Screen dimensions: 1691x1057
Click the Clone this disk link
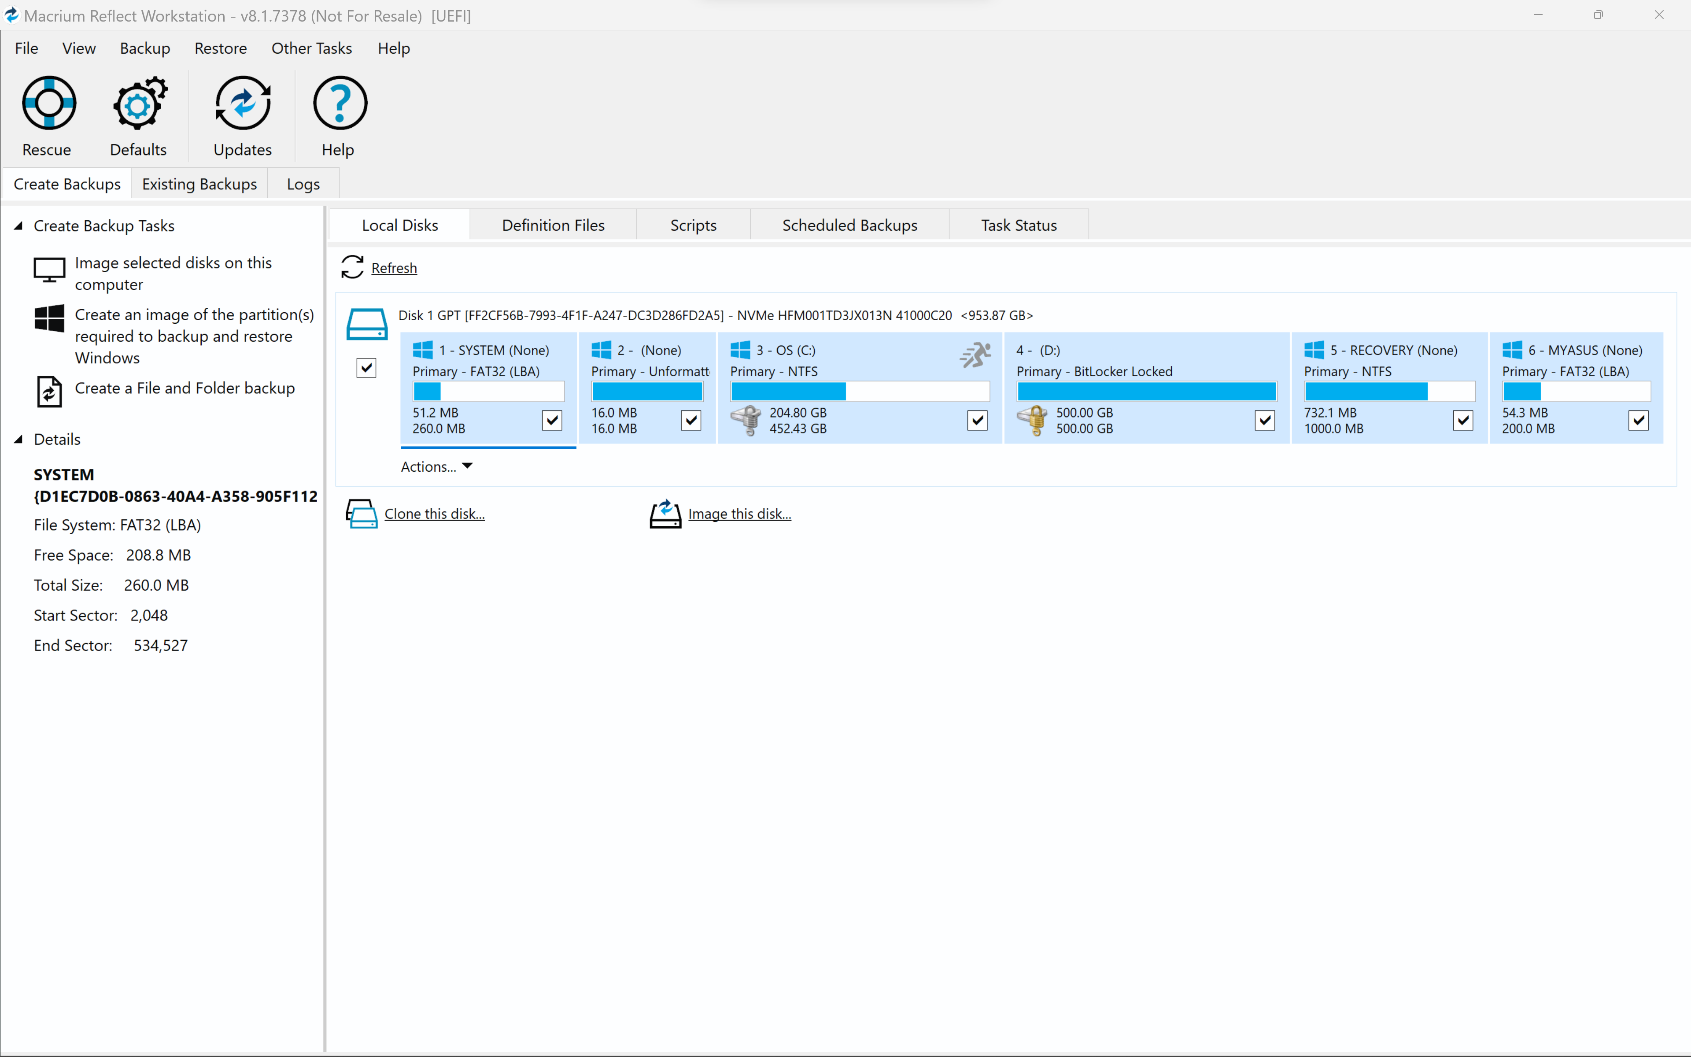[435, 512]
